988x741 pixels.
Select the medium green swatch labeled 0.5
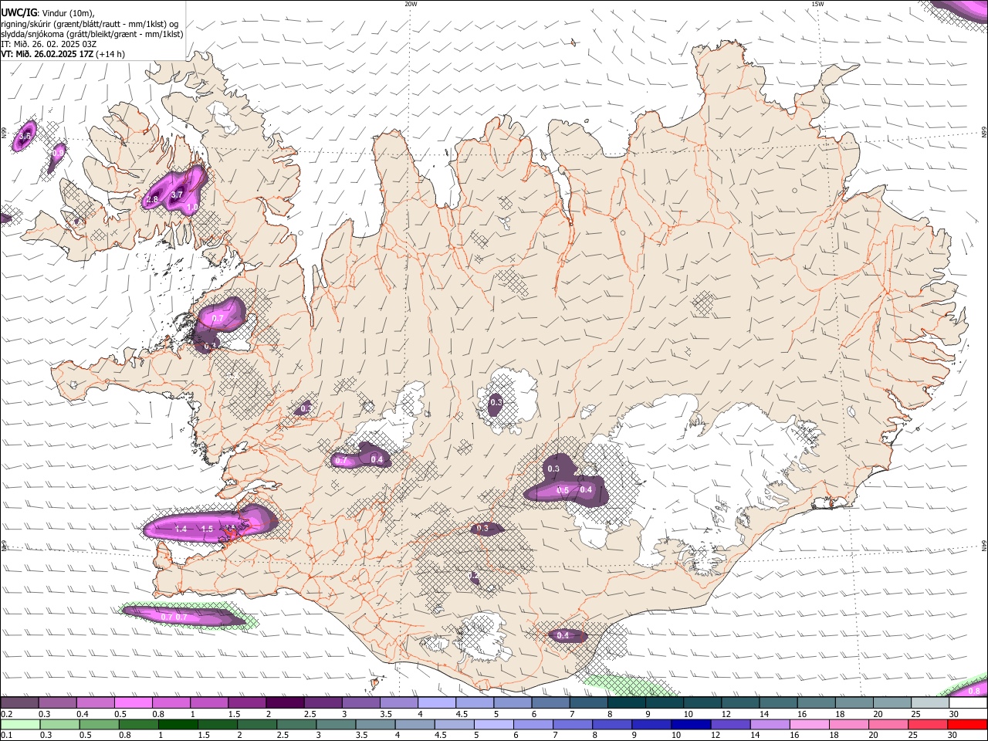[98, 724]
